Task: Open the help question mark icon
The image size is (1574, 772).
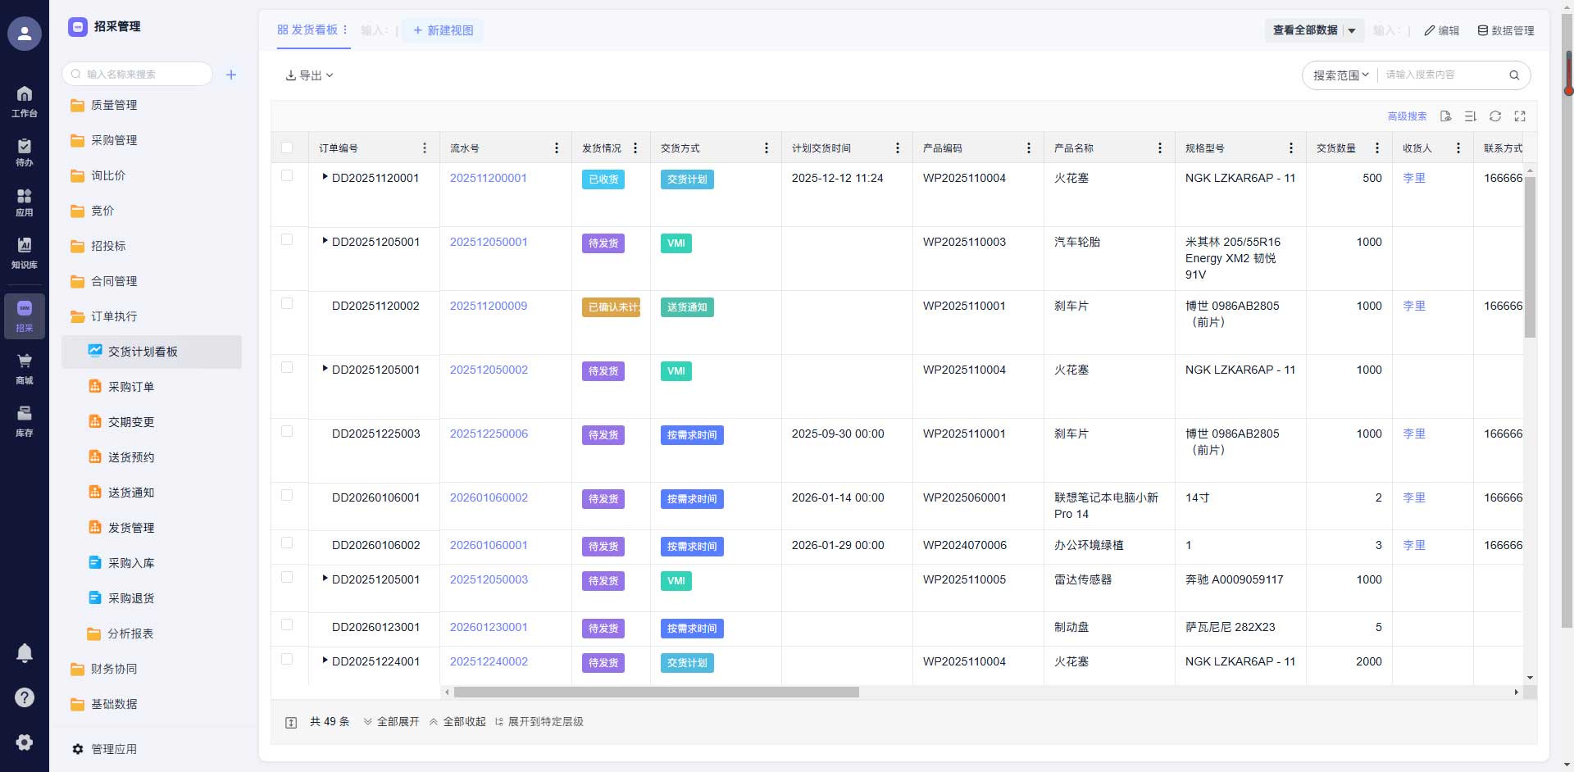Action: pyautogui.click(x=25, y=697)
